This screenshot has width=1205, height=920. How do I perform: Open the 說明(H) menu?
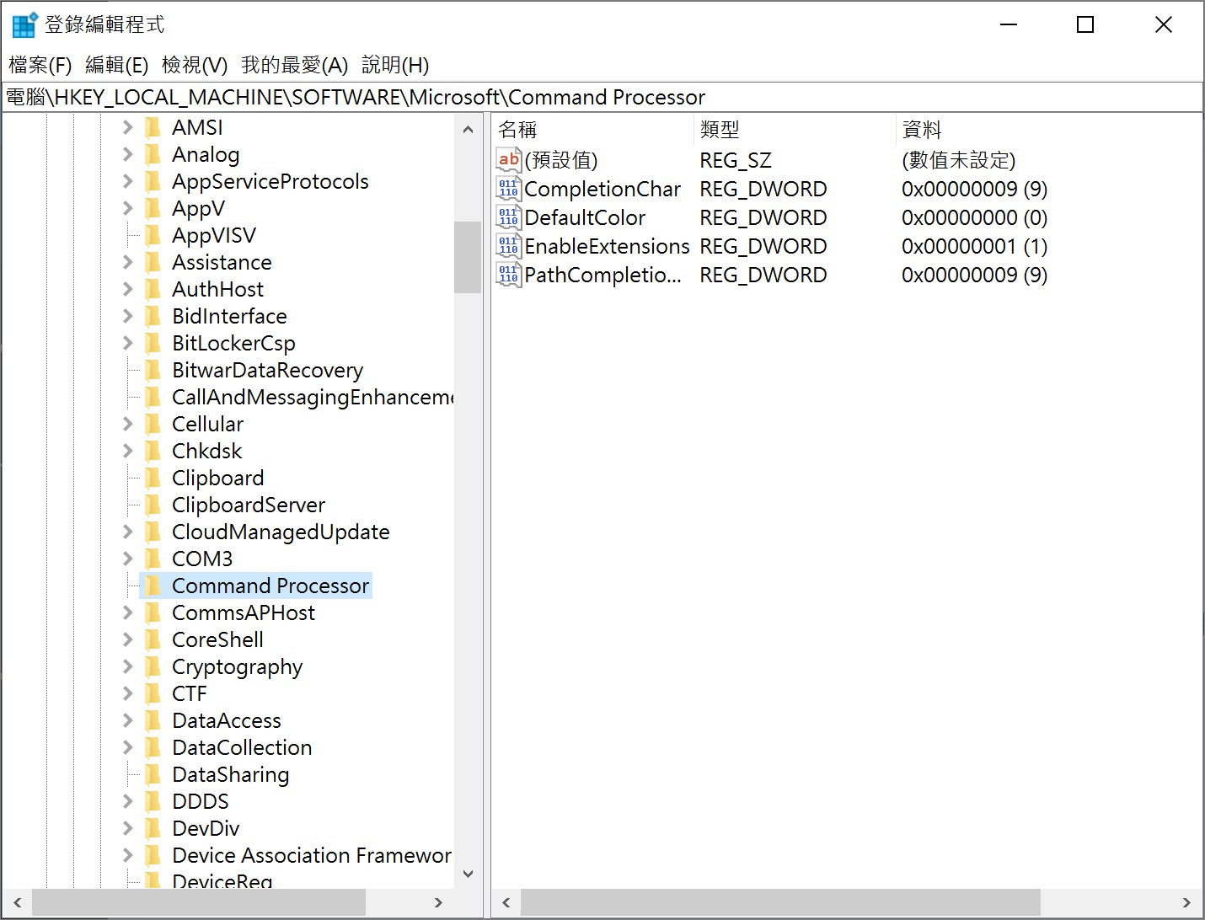(395, 65)
